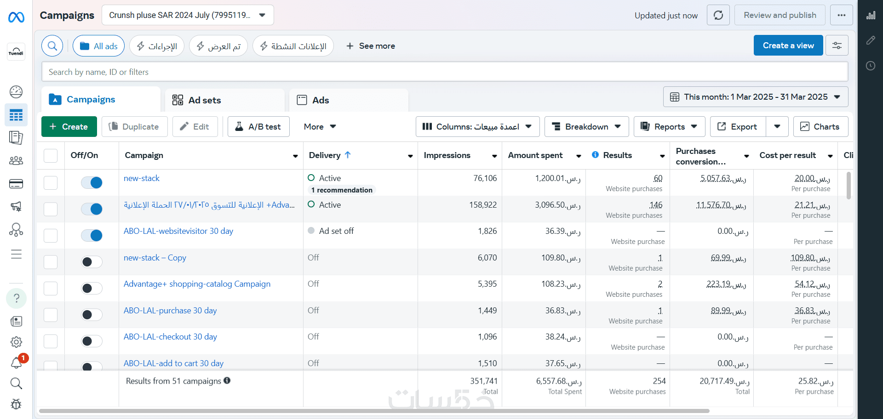
Task: Open the Breakdown dropdown
Action: (586, 127)
